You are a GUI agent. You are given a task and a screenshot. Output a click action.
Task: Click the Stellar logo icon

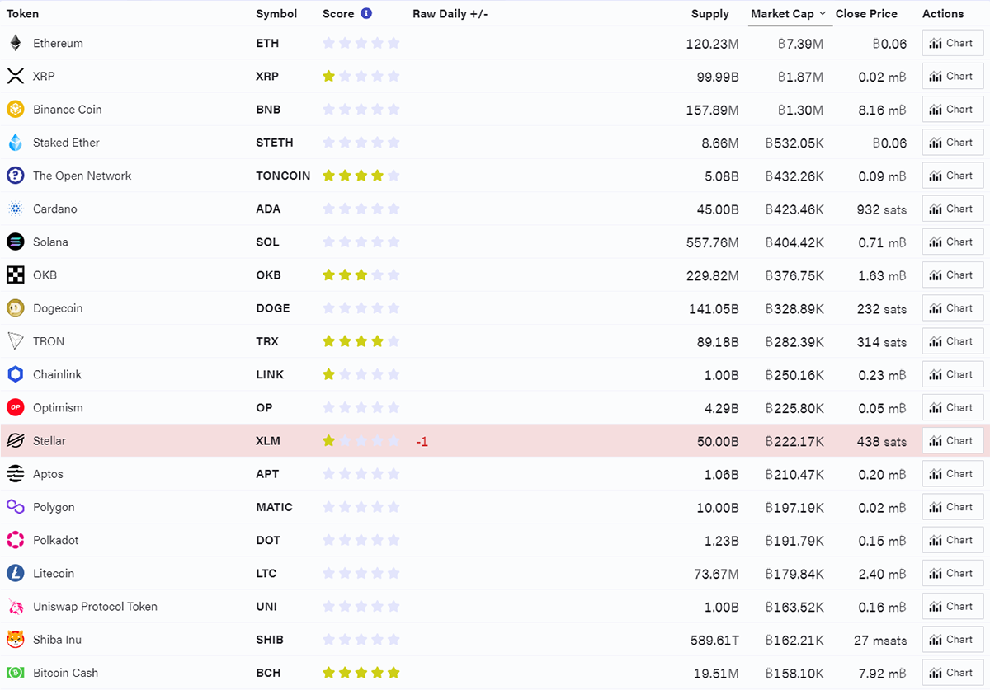coord(15,440)
